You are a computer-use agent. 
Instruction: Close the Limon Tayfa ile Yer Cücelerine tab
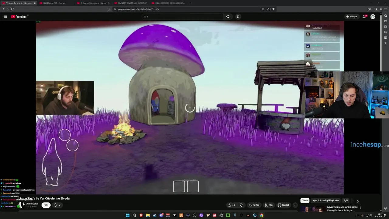tap(35, 3)
